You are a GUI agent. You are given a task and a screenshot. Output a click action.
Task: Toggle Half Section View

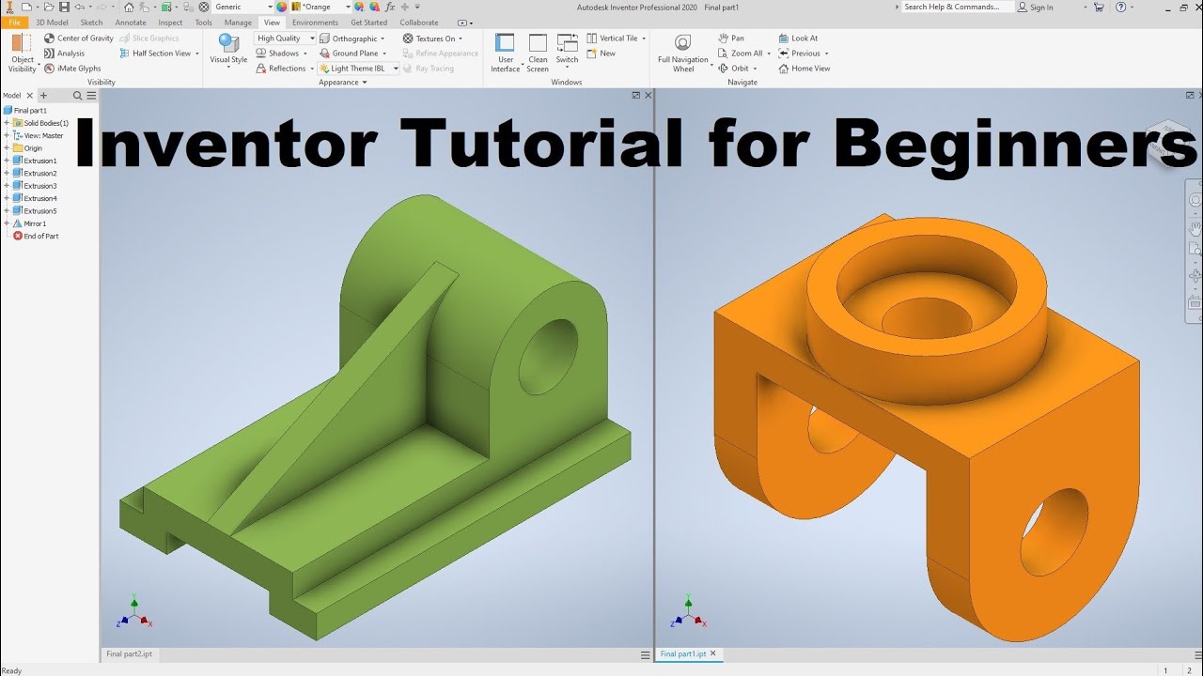tap(159, 54)
